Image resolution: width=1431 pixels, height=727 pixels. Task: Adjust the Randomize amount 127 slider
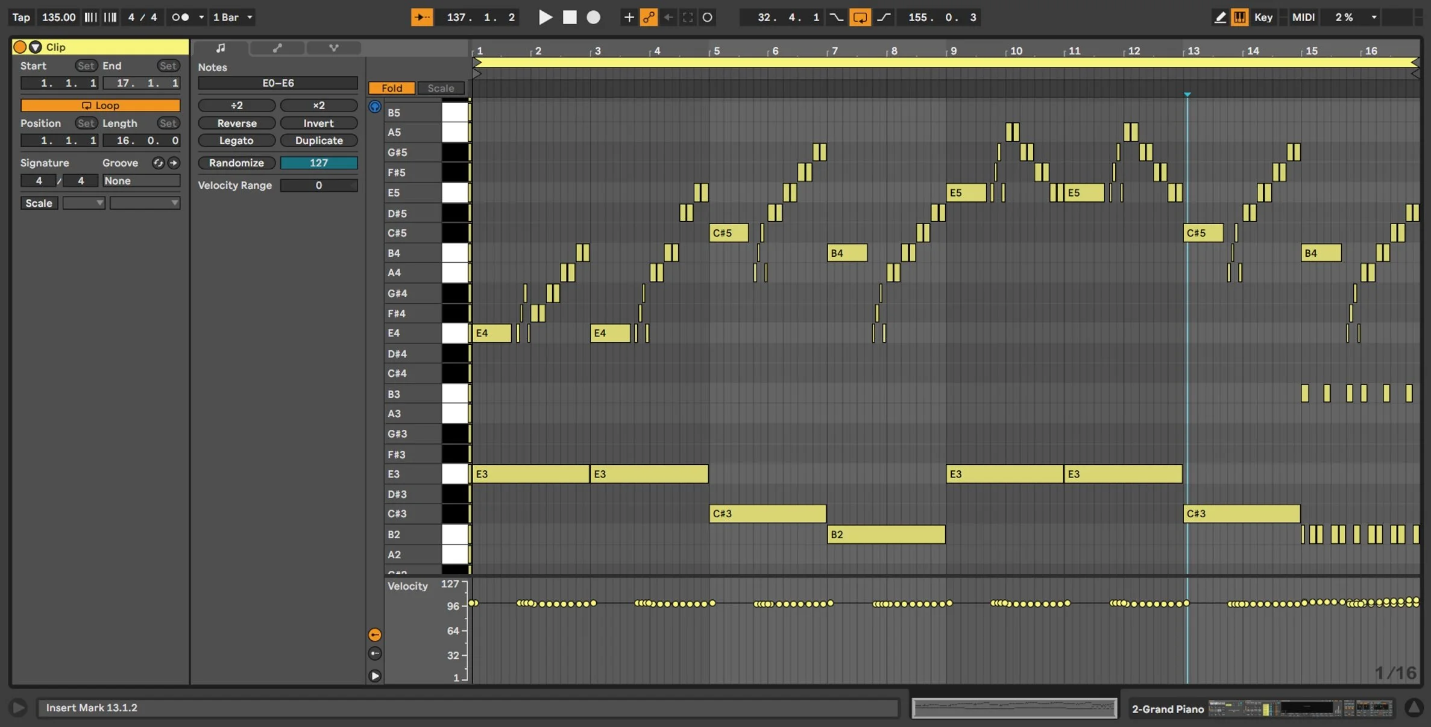click(319, 163)
